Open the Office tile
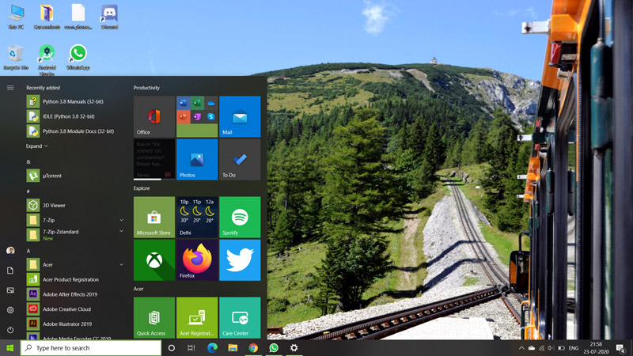Screen dimensions: 633x356 (x=154, y=116)
